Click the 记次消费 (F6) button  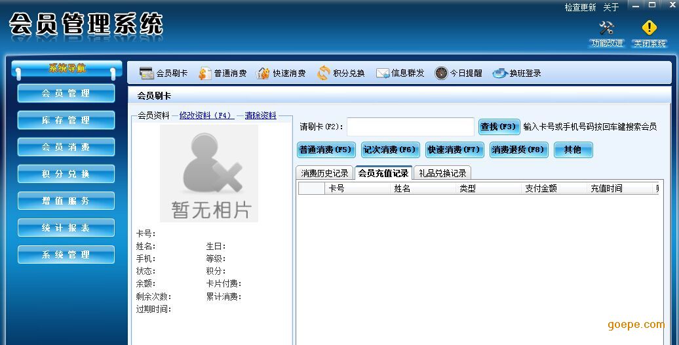390,150
